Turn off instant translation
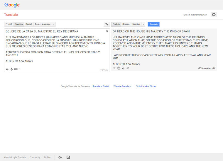Viewport: 223px width, 161px height. tap(195, 15)
